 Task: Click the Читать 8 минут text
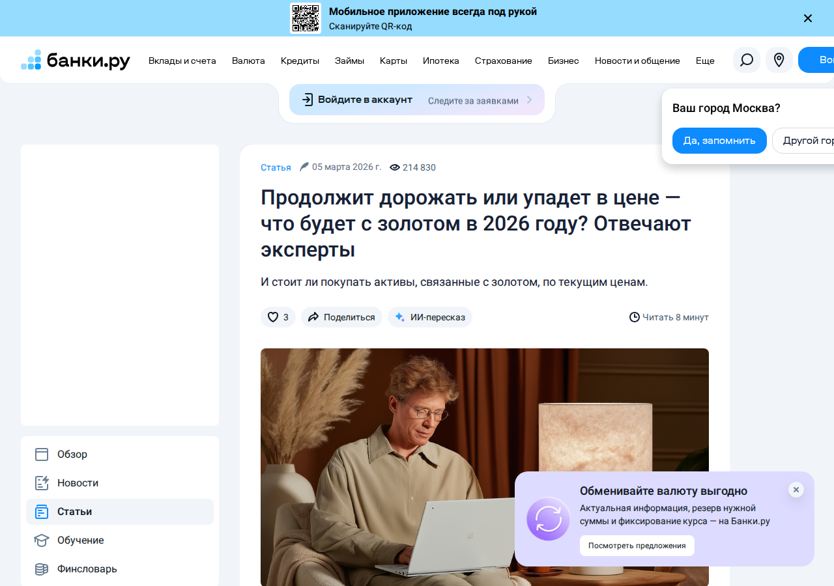(676, 317)
